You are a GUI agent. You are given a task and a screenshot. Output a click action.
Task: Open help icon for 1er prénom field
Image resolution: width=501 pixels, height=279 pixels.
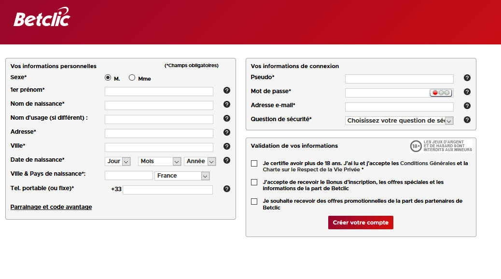[x=226, y=90]
